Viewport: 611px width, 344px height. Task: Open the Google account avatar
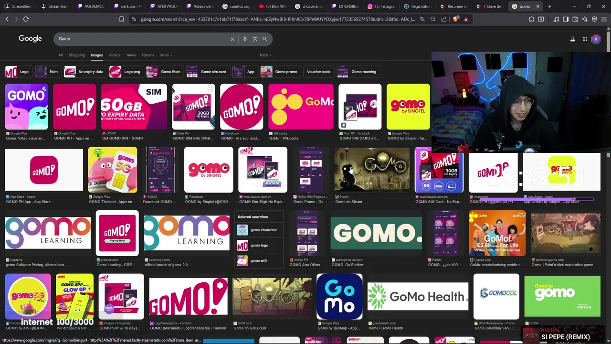point(596,39)
